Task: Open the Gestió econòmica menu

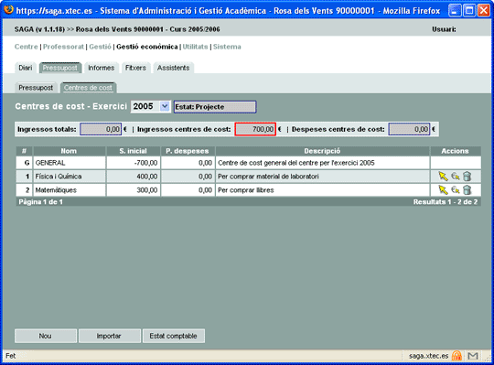Action: tap(147, 47)
